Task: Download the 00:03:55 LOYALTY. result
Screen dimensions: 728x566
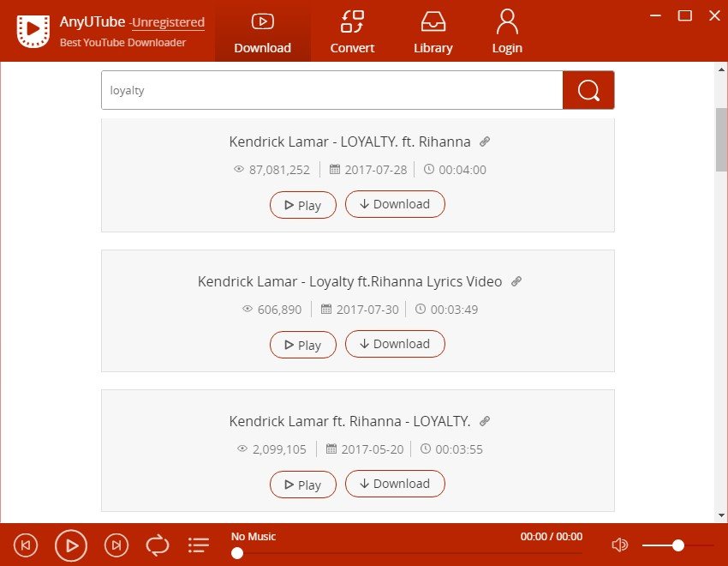Action: (x=395, y=484)
